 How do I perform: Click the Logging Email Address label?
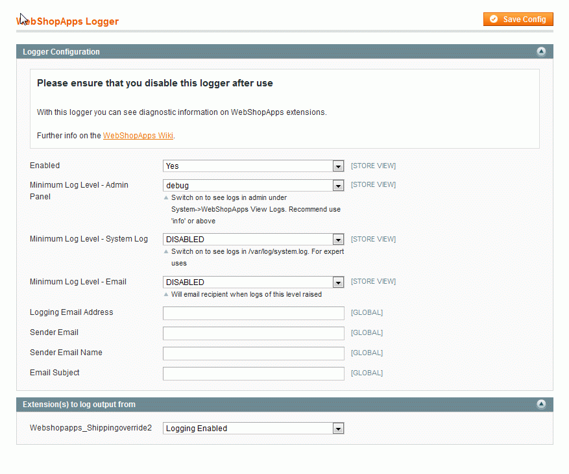click(x=71, y=312)
